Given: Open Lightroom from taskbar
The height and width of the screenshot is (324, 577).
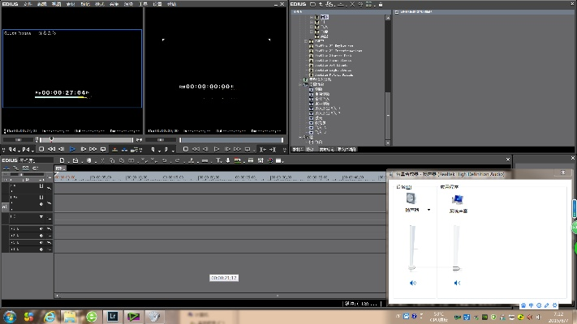Looking at the screenshot, I should pyautogui.click(x=113, y=316).
